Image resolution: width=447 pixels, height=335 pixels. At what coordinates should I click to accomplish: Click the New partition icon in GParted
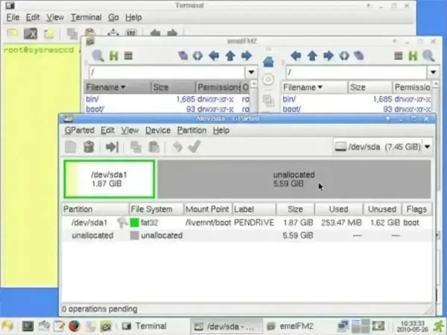pyautogui.click(x=70, y=147)
